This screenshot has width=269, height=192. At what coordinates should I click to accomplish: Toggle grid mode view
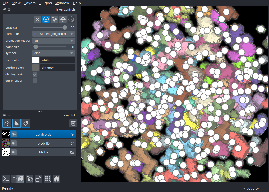click(x=48, y=179)
